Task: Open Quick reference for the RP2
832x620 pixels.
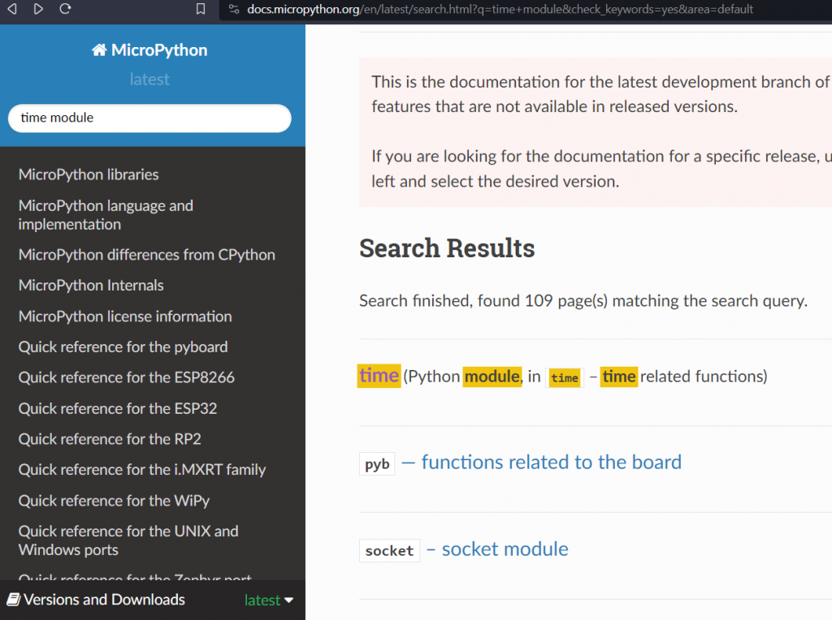Action: (110, 439)
